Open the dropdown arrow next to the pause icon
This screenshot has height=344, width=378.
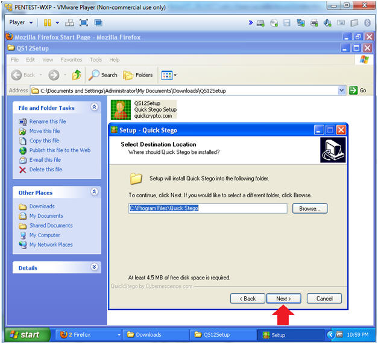(x=57, y=23)
